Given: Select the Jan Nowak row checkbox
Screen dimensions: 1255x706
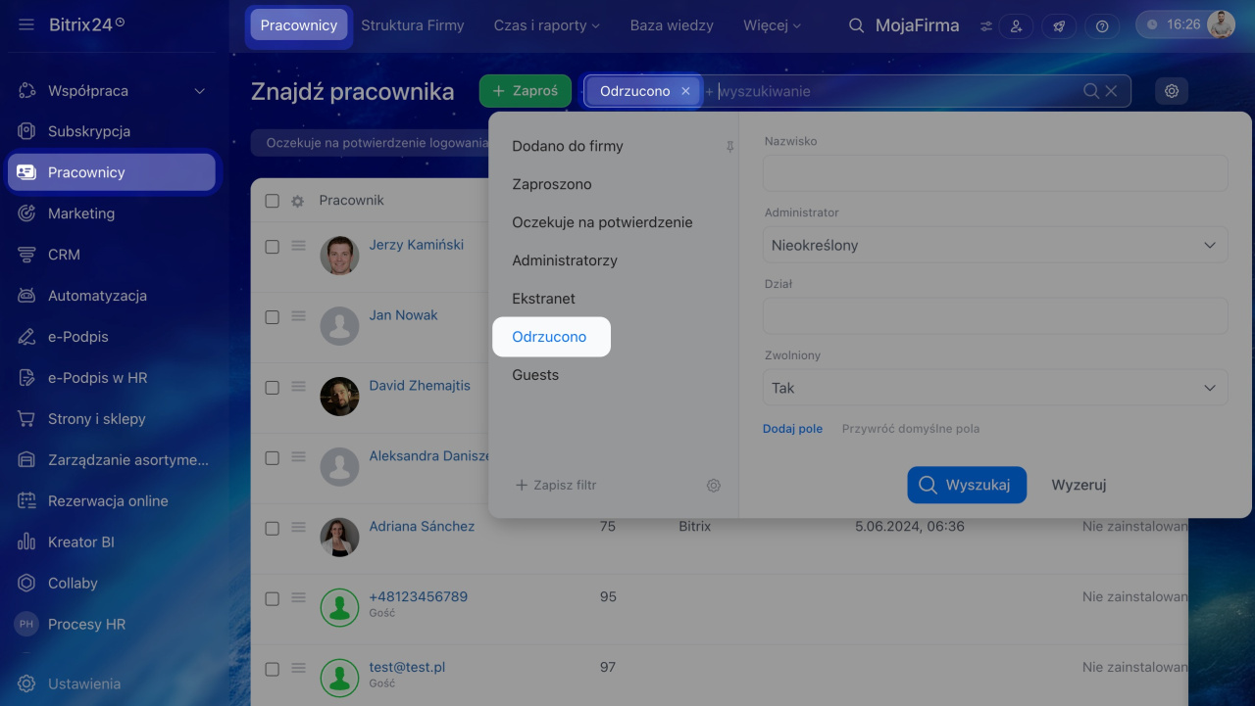Looking at the screenshot, I should tap(272, 317).
